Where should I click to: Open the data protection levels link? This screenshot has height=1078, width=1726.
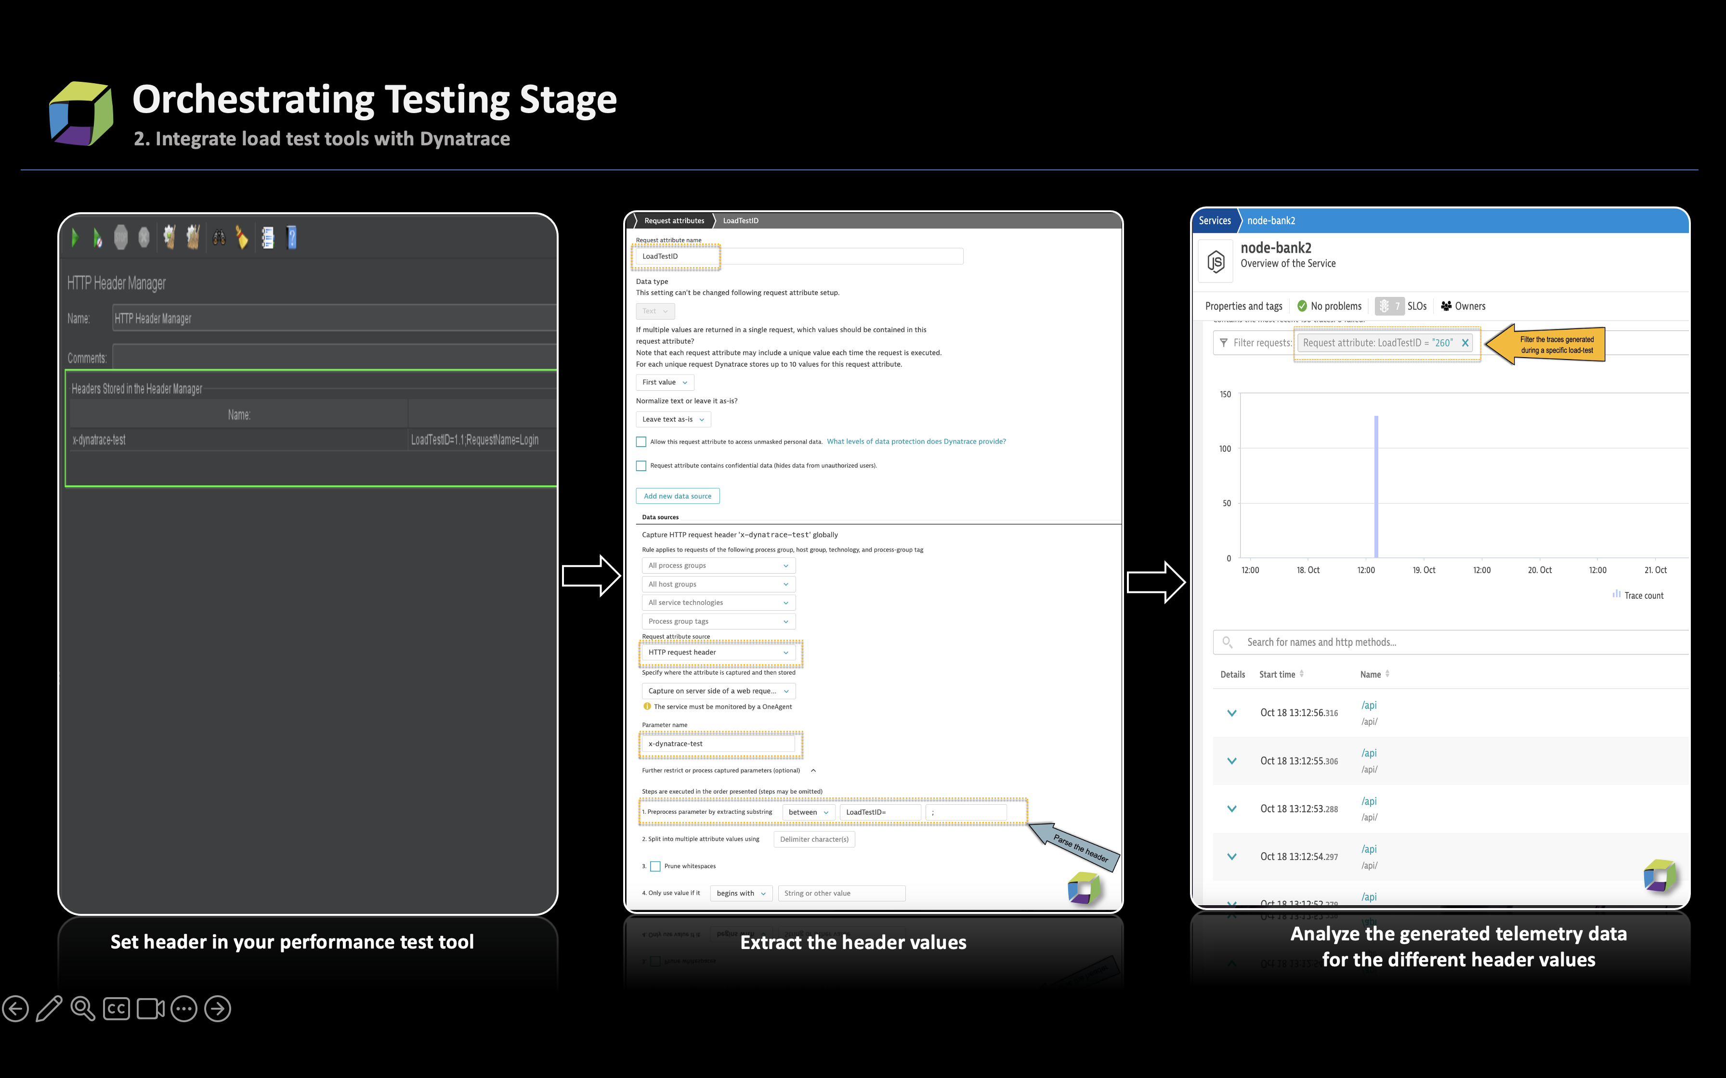point(916,441)
